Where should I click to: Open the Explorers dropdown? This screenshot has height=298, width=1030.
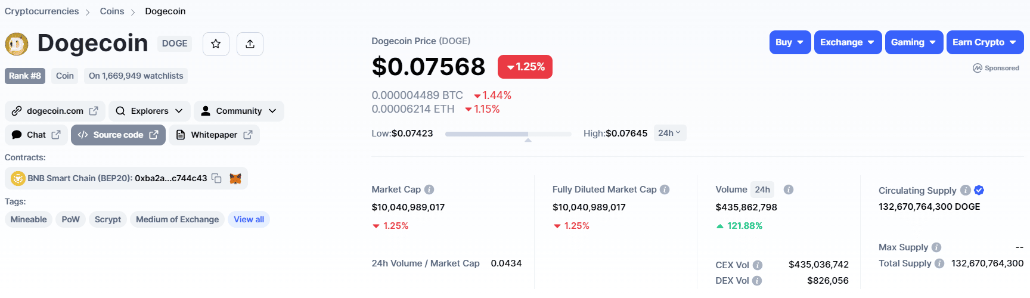click(150, 111)
